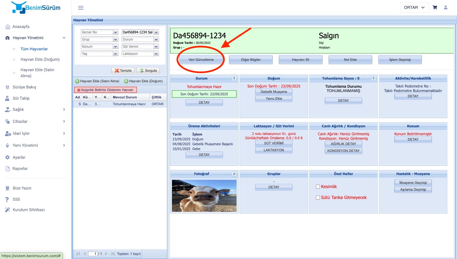Screen dimensions: 457x259
Task: Click the İşlem Geçmişi button
Action: pos(400,60)
